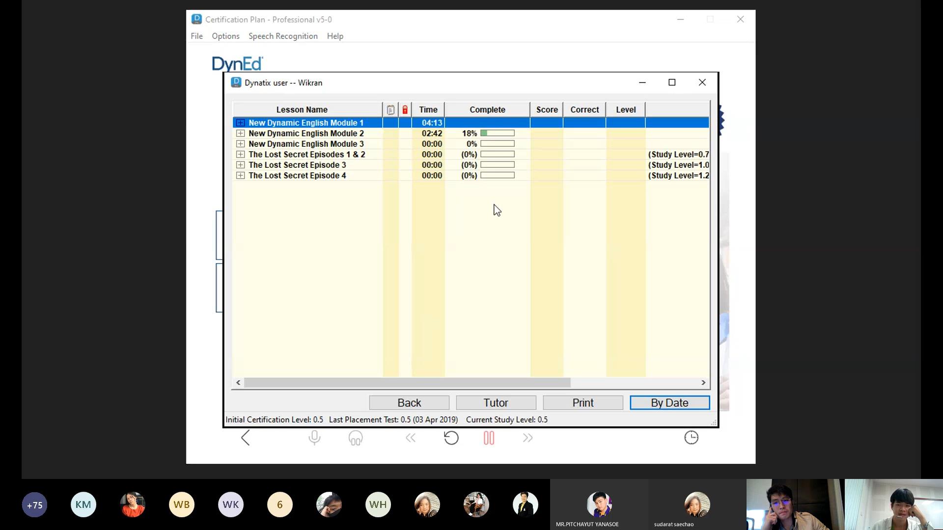
Task: Click the KM participant avatar
Action: click(x=83, y=504)
